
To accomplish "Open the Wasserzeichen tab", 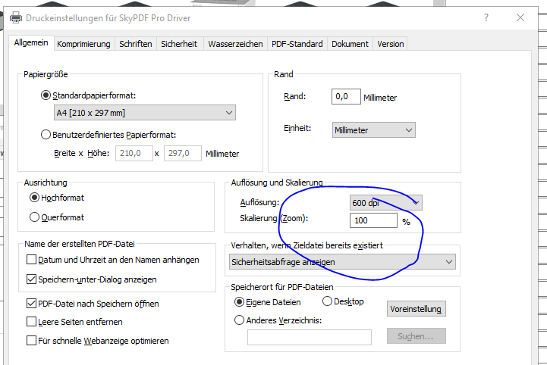I will (x=235, y=44).
